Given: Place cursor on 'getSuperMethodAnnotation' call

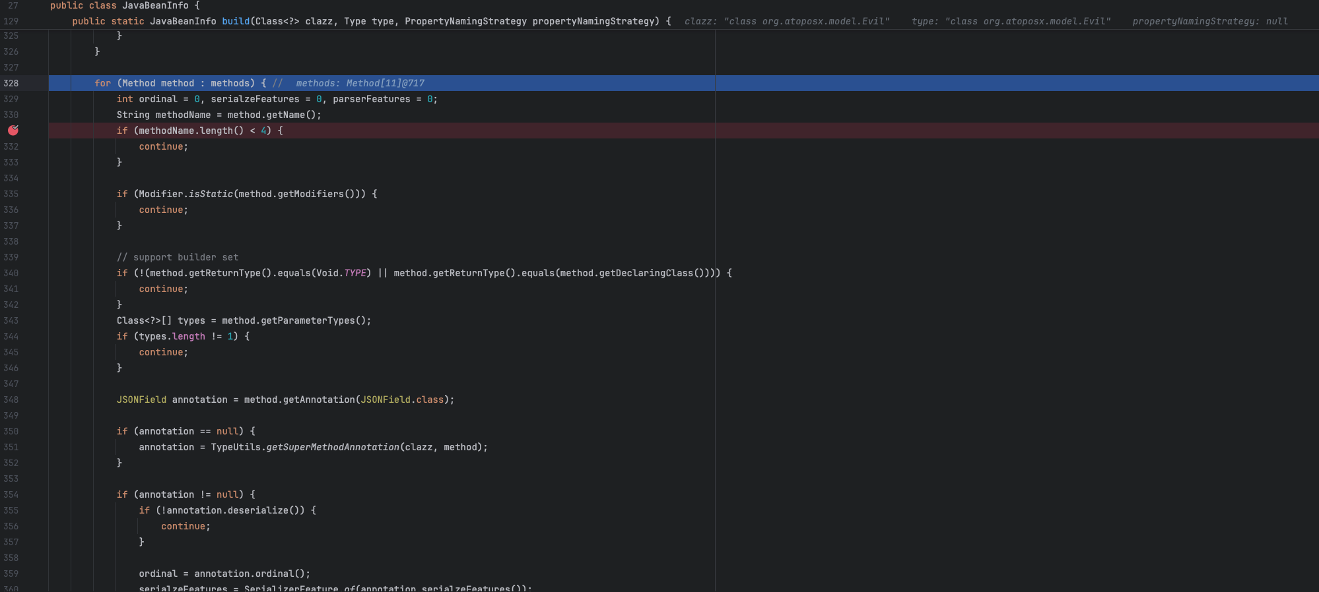Looking at the screenshot, I should click(332, 448).
